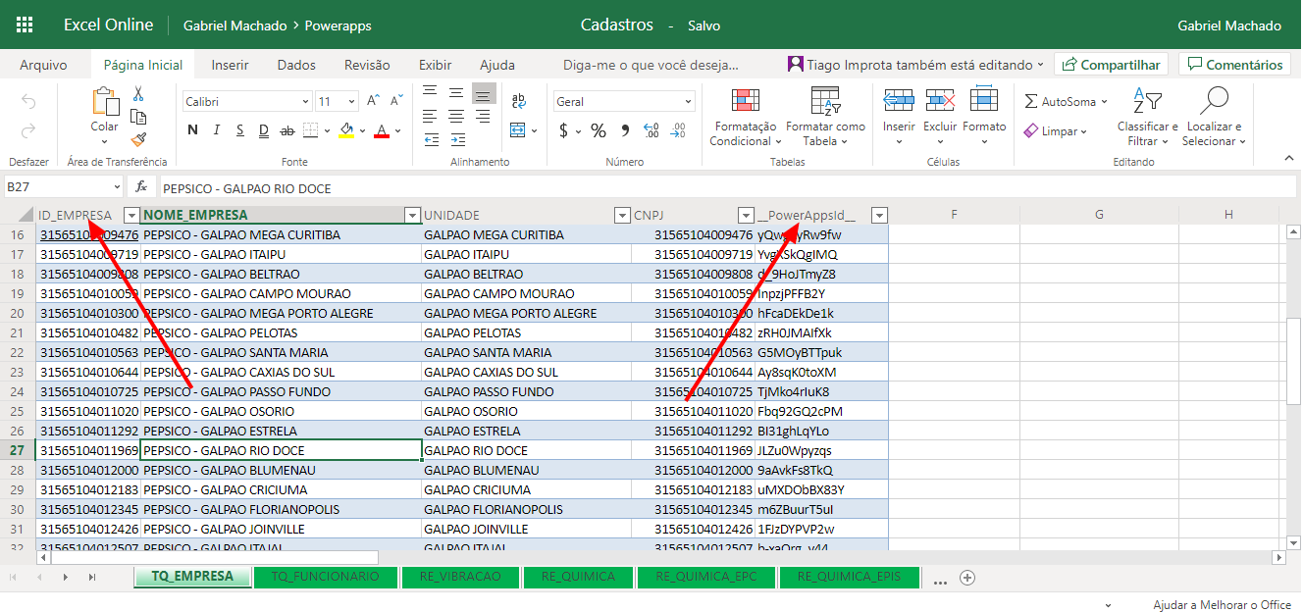Click the fx insert function icon

[141, 187]
